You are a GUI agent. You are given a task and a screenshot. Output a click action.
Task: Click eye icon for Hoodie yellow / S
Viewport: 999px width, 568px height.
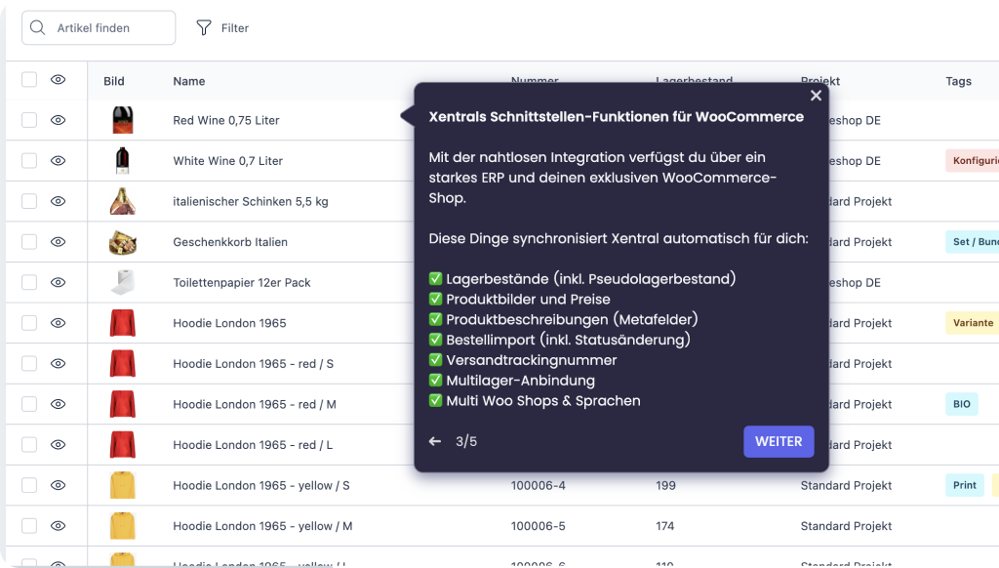coord(58,485)
